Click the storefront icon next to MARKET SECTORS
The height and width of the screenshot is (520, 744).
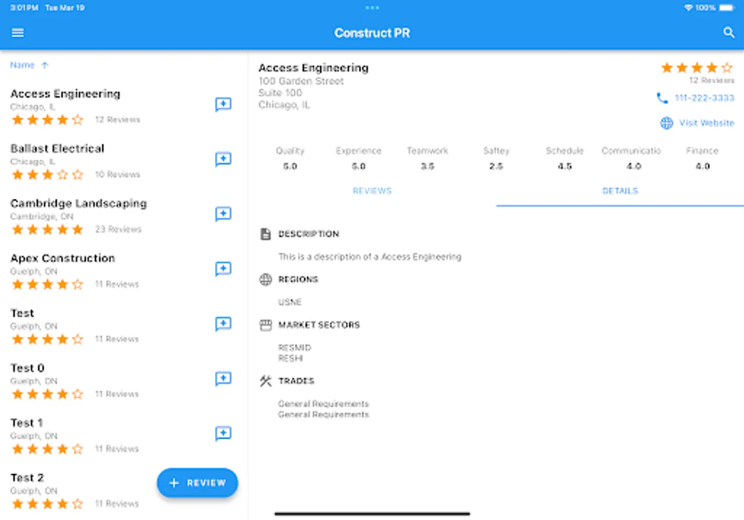tap(265, 325)
